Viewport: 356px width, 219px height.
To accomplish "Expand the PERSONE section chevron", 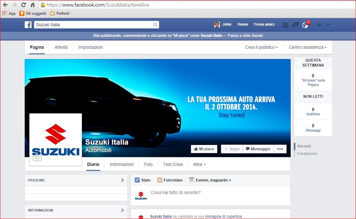I will 123,180.
